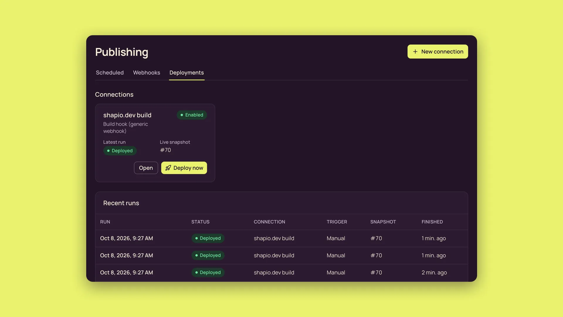This screenshot has width=563, height=317.
Task: Click the Deployed badge under Latest run
Action: point(120,151)
